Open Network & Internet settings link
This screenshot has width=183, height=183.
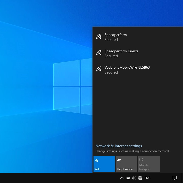pos(119,146)
